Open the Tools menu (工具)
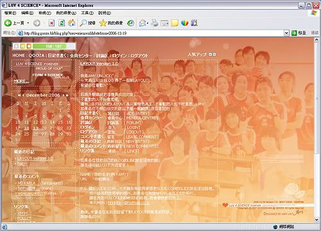Viewport: 321px width, 231px height. click(87, 13)
